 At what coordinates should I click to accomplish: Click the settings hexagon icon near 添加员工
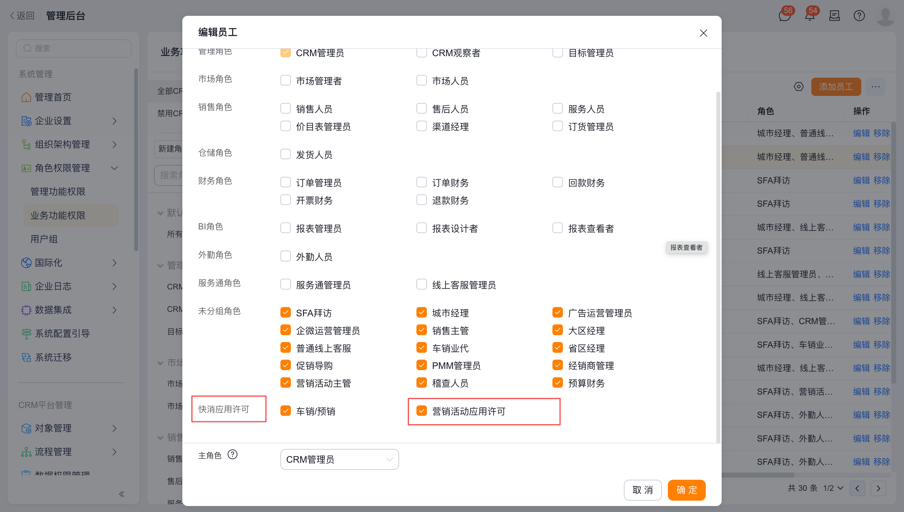pos(798,87)
